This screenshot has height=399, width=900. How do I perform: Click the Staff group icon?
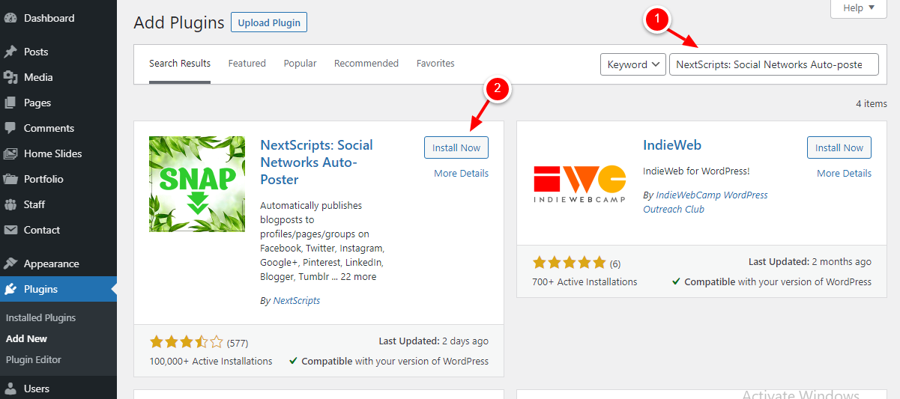10,204
